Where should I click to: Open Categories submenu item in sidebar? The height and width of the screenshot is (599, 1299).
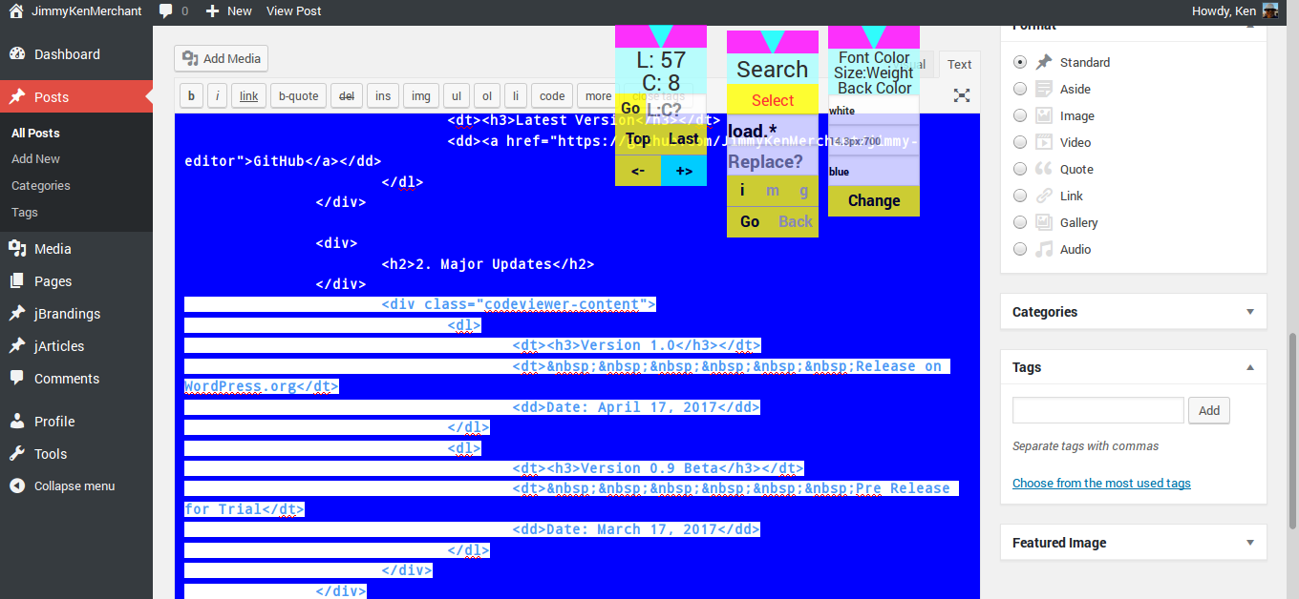(x=41, y=186)
